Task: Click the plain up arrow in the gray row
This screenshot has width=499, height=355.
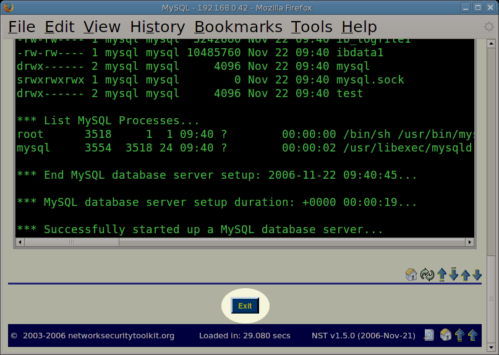Action: click(x=465, y=275)
